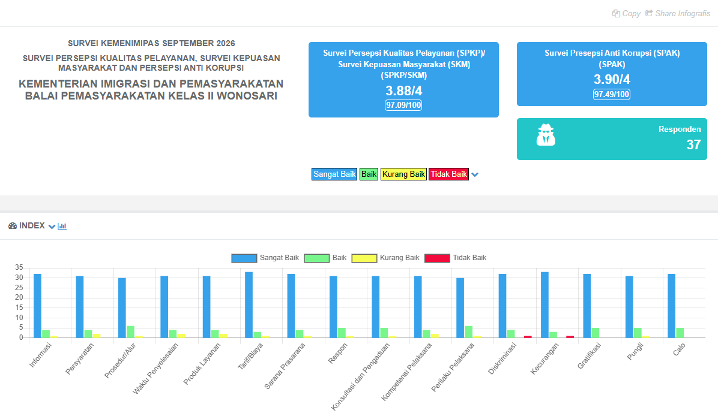Click the Responden 37 card
The image size is (718, 419).
point(612,139)
